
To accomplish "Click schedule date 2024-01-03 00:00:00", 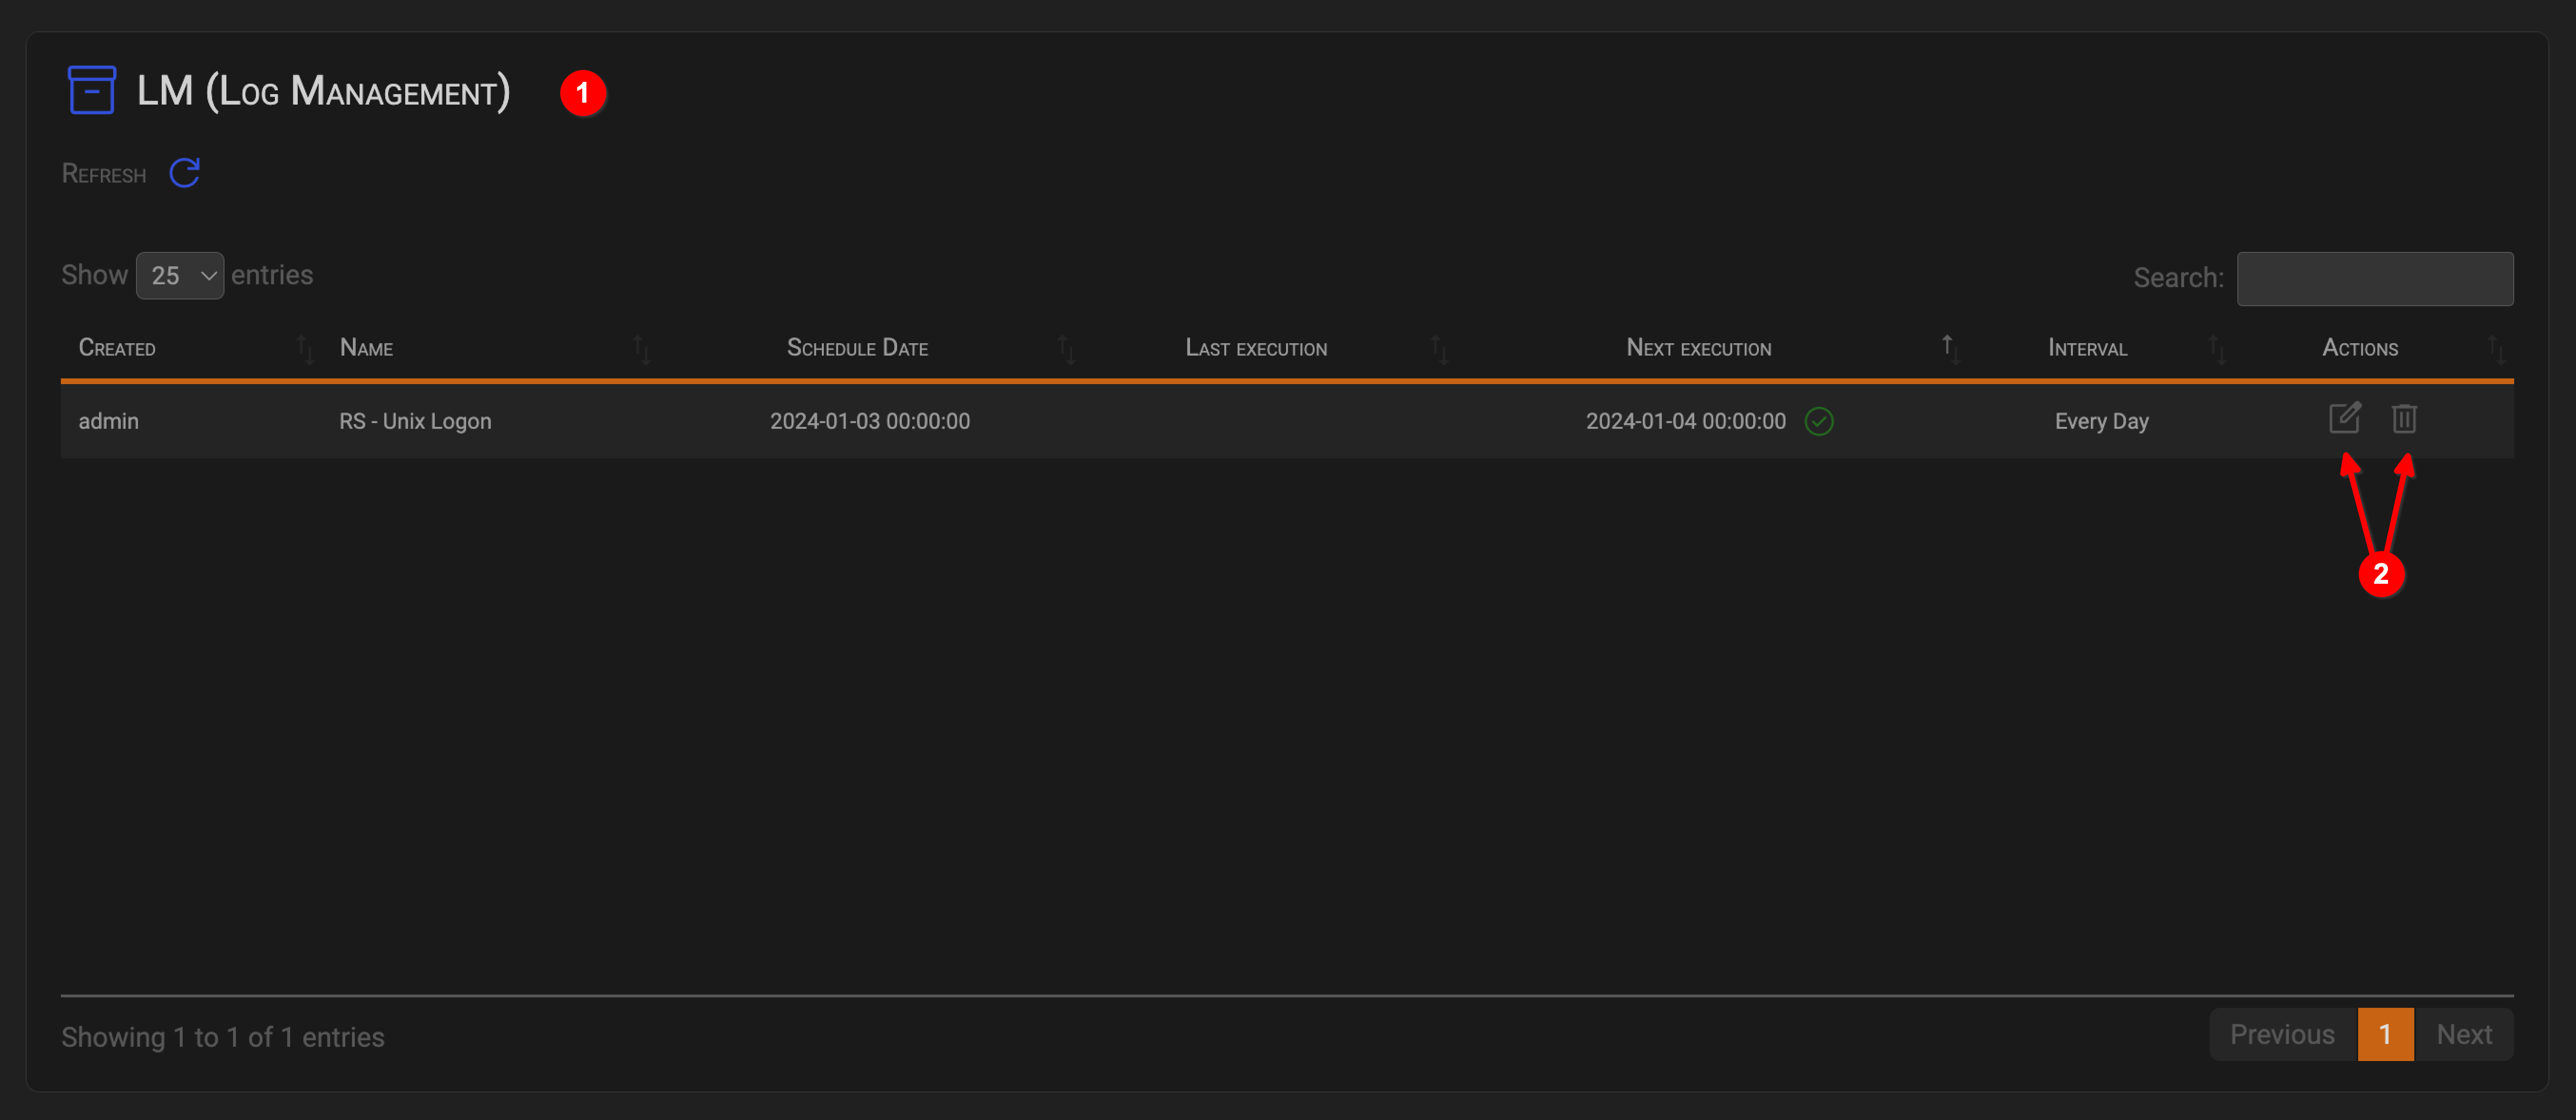I will (870, 422).
